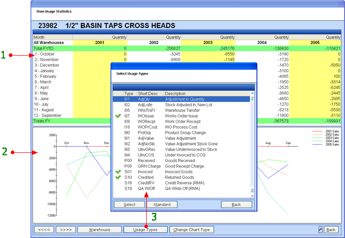
Task: Click 2004 Sales cyan legend entry
Action: click(x=326, y=141)
